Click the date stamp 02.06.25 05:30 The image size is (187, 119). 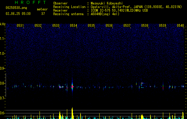point(18,14)
